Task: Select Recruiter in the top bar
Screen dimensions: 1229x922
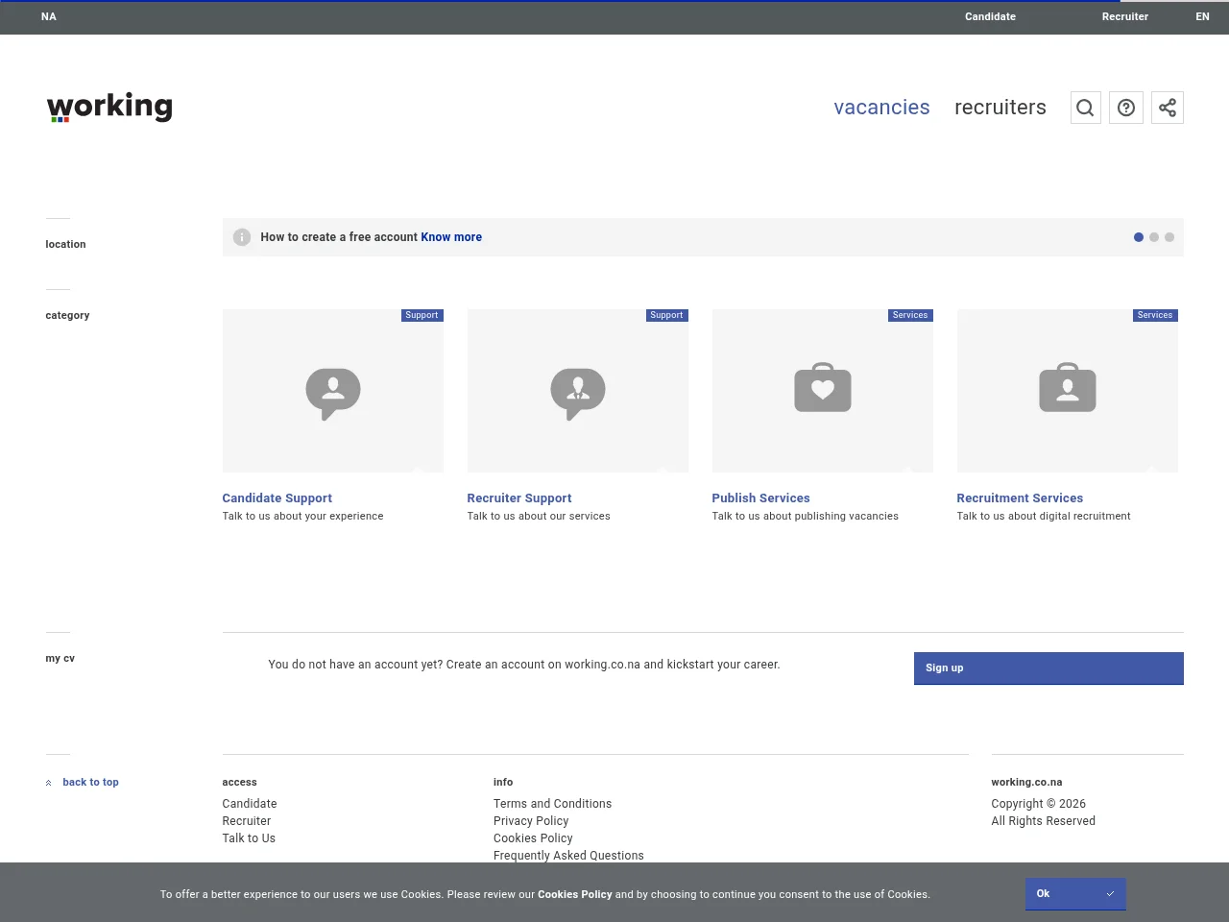Action: click(x=1125, y=16)
